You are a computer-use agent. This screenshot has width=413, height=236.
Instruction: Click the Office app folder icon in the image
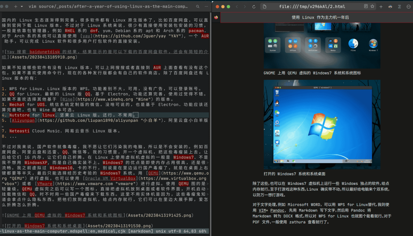click(293, 45)
